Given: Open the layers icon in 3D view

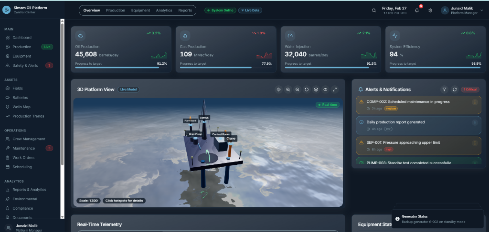Looking at the screenshot, I should point(316,90).
